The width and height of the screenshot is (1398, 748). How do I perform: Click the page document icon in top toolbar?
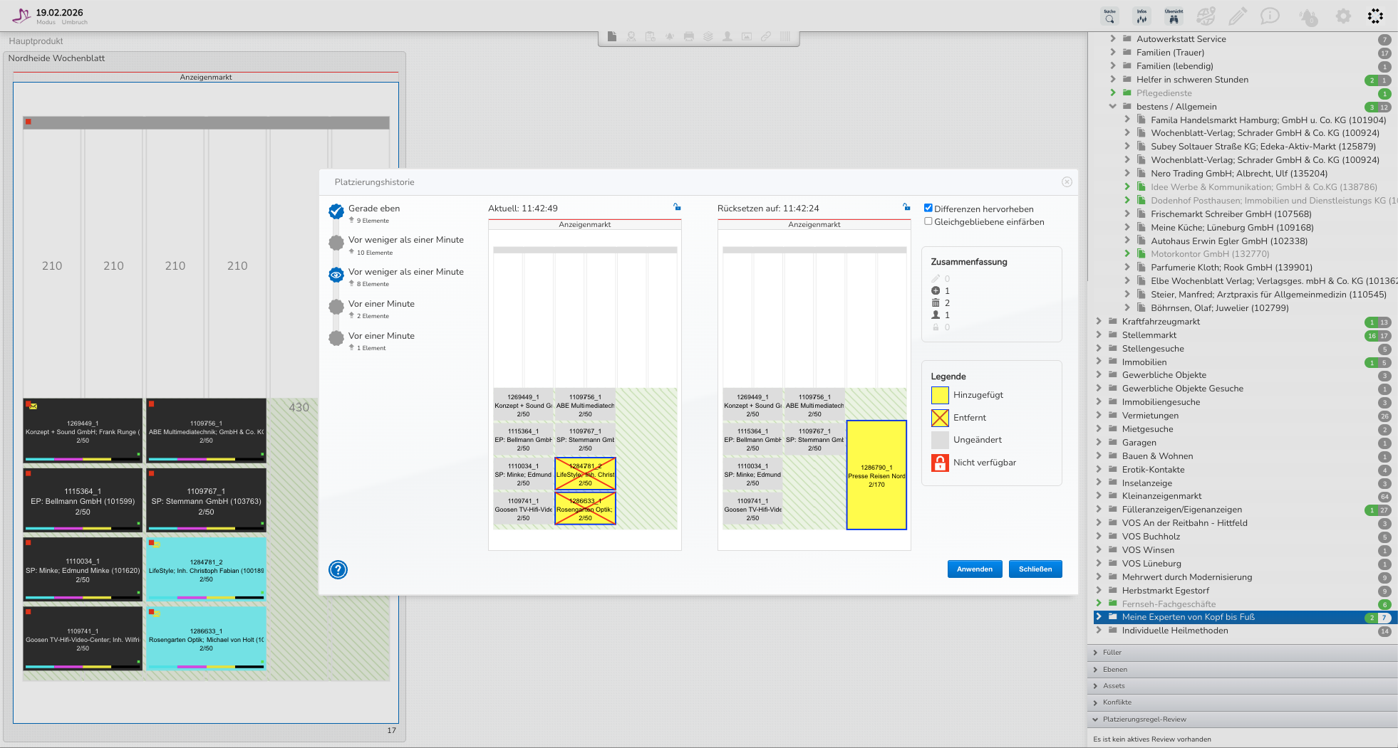[x=612, y=36]
